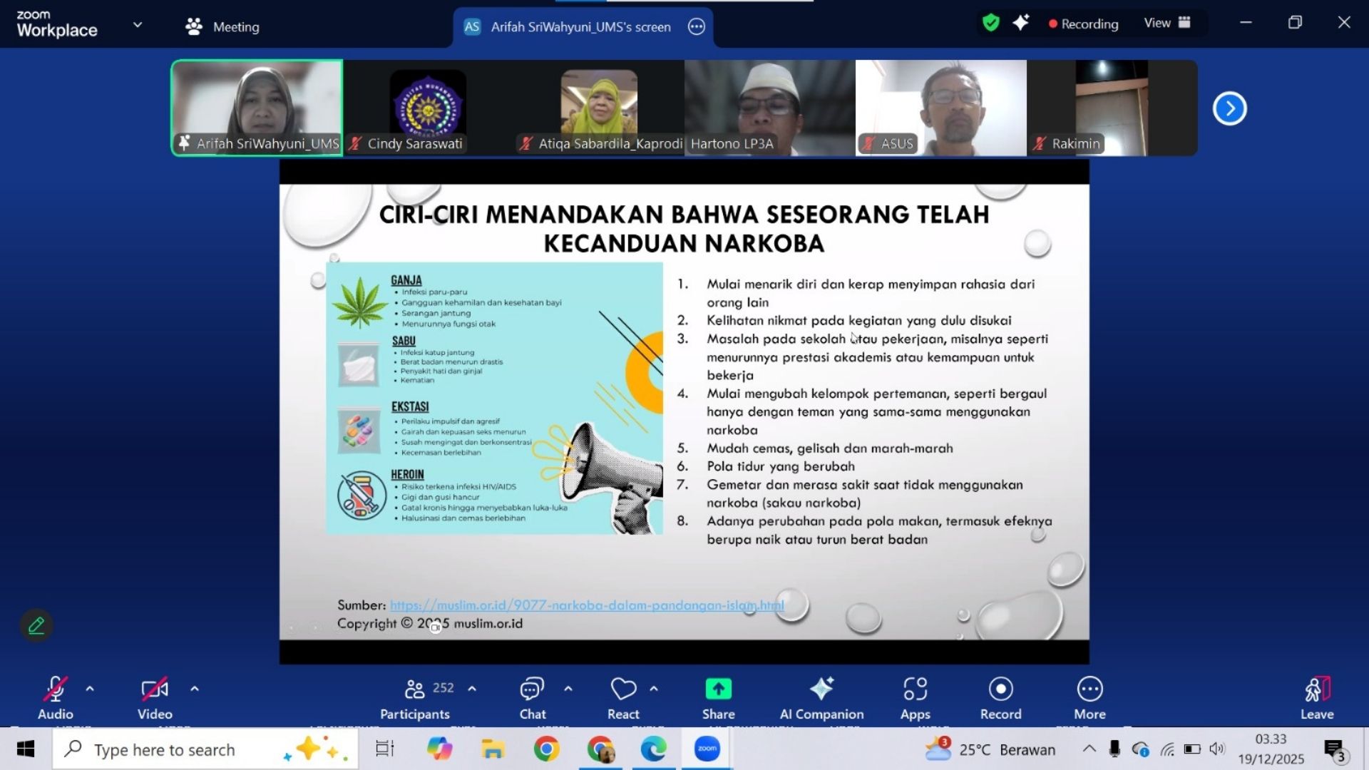The height and width of the screenshot is (770, 1369).
Task: Open the Chat panel
Action: (x=532, y=699)
